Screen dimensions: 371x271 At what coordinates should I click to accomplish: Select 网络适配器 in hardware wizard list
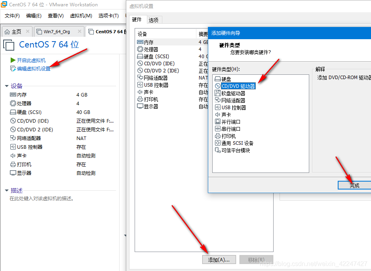[x=233, y=100]
